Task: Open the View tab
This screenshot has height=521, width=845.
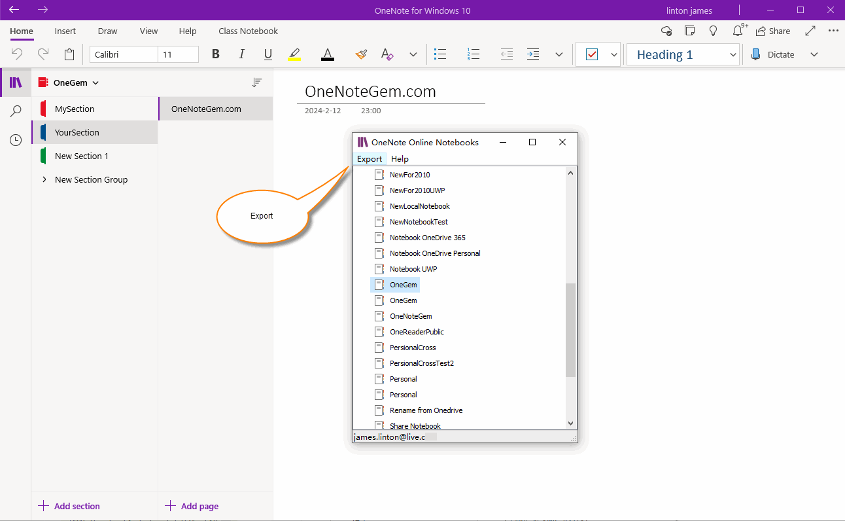Action: click(148, 31)
